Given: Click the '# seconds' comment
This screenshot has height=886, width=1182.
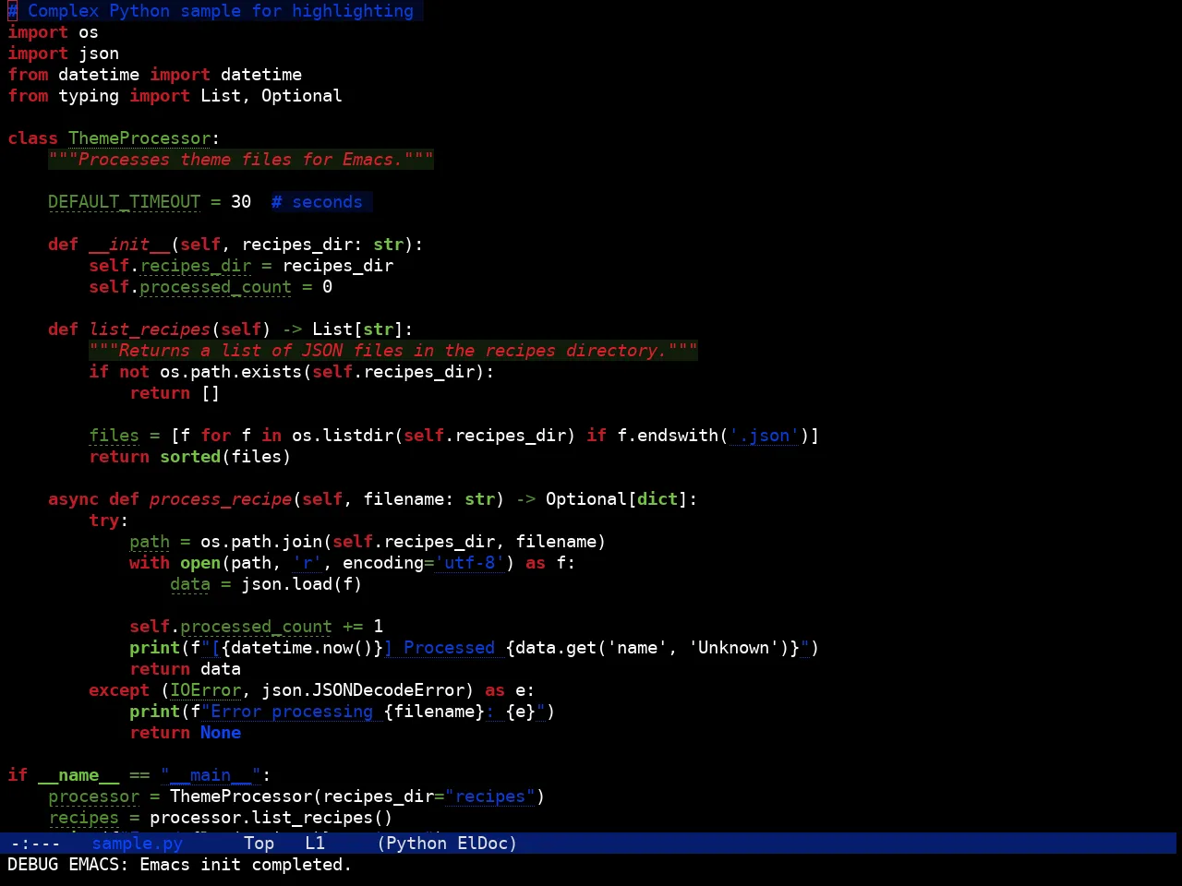Looking at the screenshot, I should 317,202.
